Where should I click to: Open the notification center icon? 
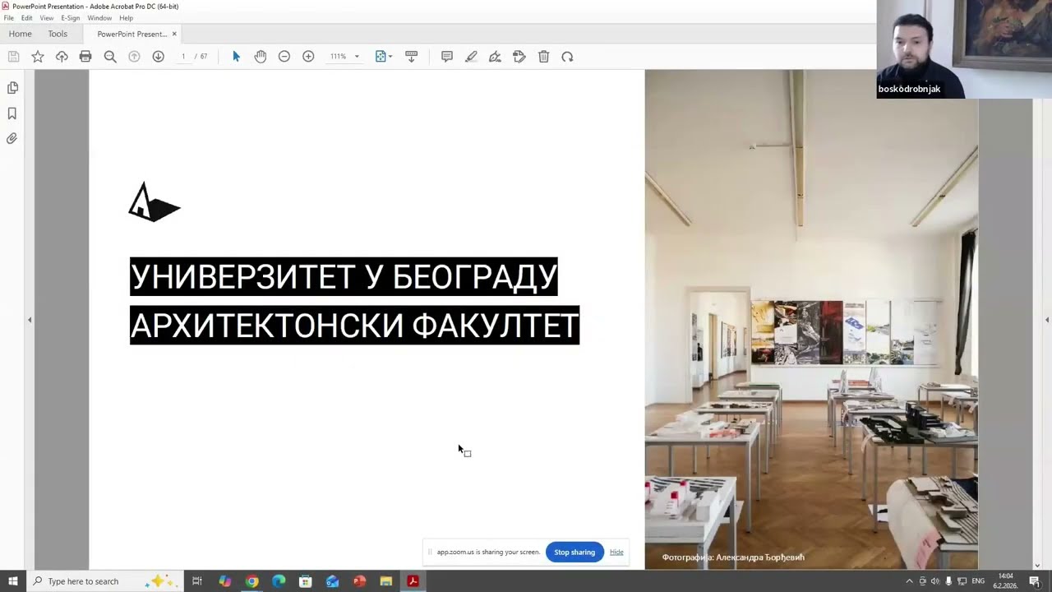pyautogui.click(x=1035, y=581)
